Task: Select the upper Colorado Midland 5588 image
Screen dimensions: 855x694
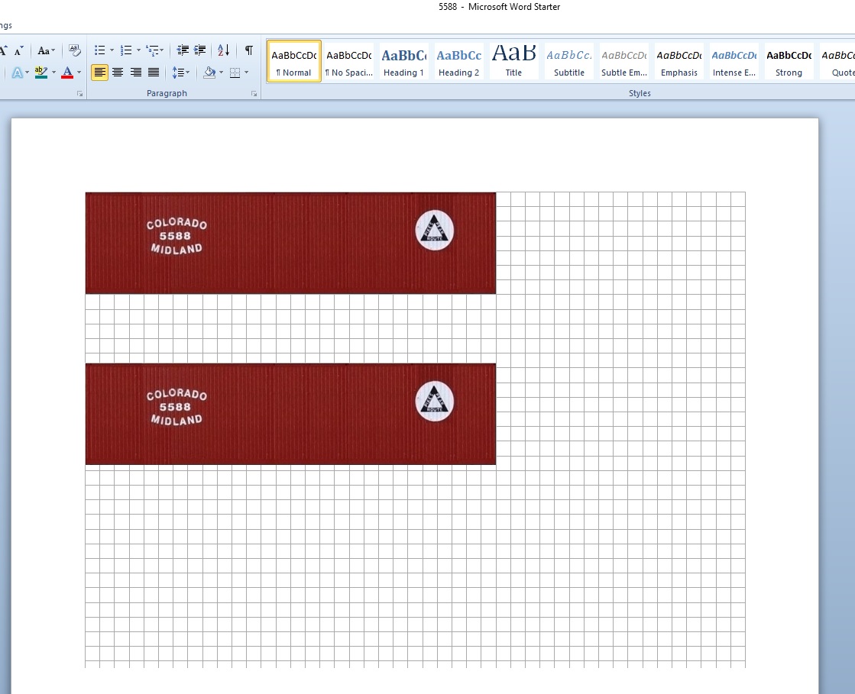Action: [290, 243]
